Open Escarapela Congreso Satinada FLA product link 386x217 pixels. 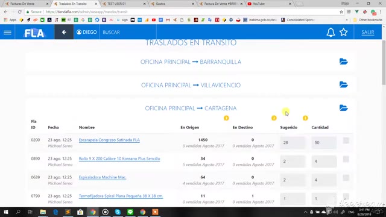(x=109, y=140)
